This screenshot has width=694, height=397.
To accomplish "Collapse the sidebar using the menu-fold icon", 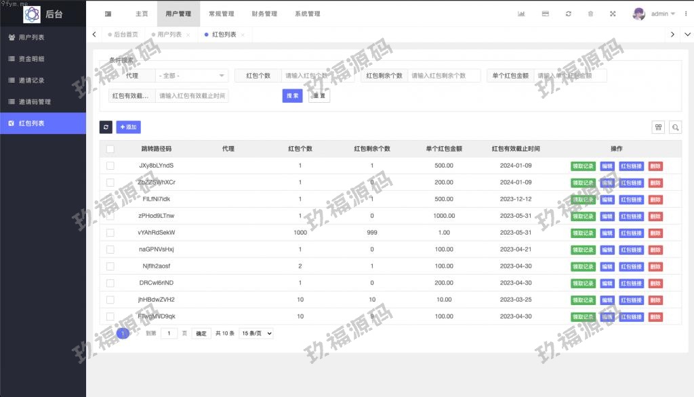I will point(108,14).
